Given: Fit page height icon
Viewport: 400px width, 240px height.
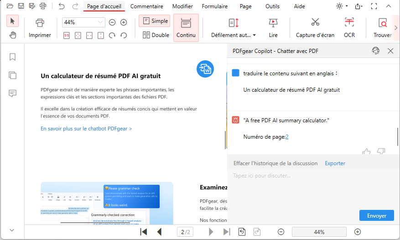Looking at the screenshot, I should [x=101, y=36].
